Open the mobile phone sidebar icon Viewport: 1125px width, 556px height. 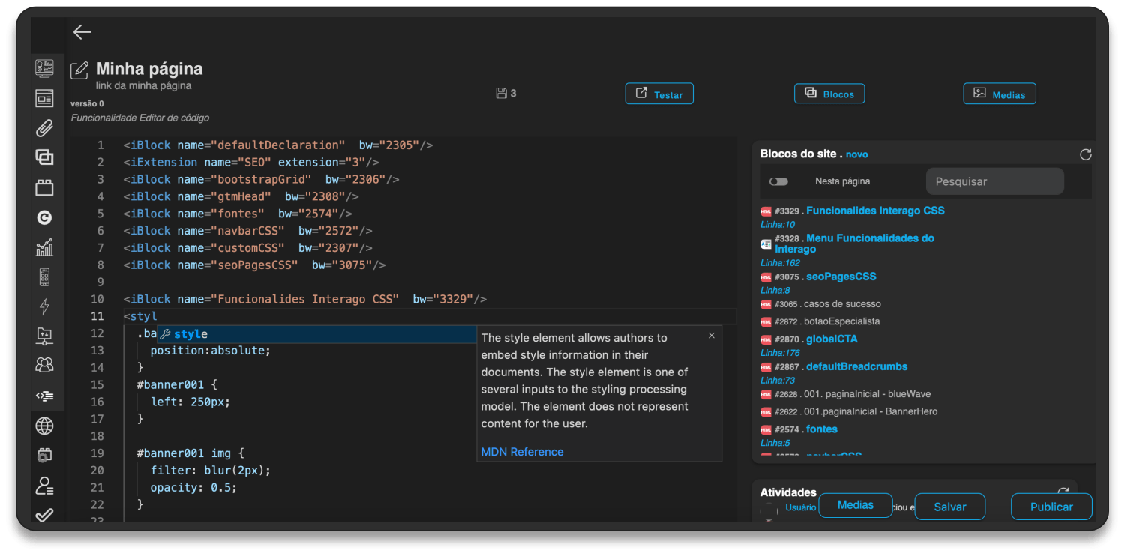44,277
